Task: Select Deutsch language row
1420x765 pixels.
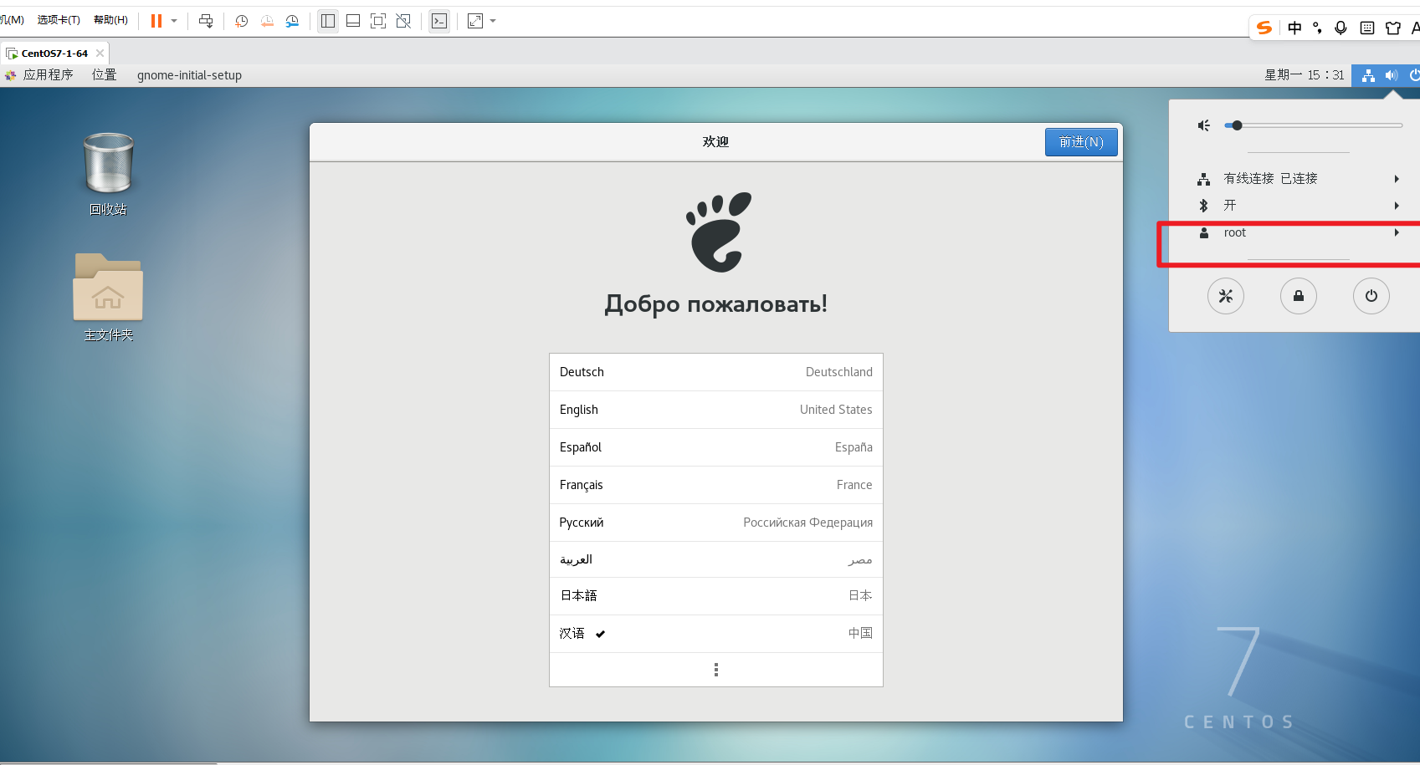Action: coord(715,372)
